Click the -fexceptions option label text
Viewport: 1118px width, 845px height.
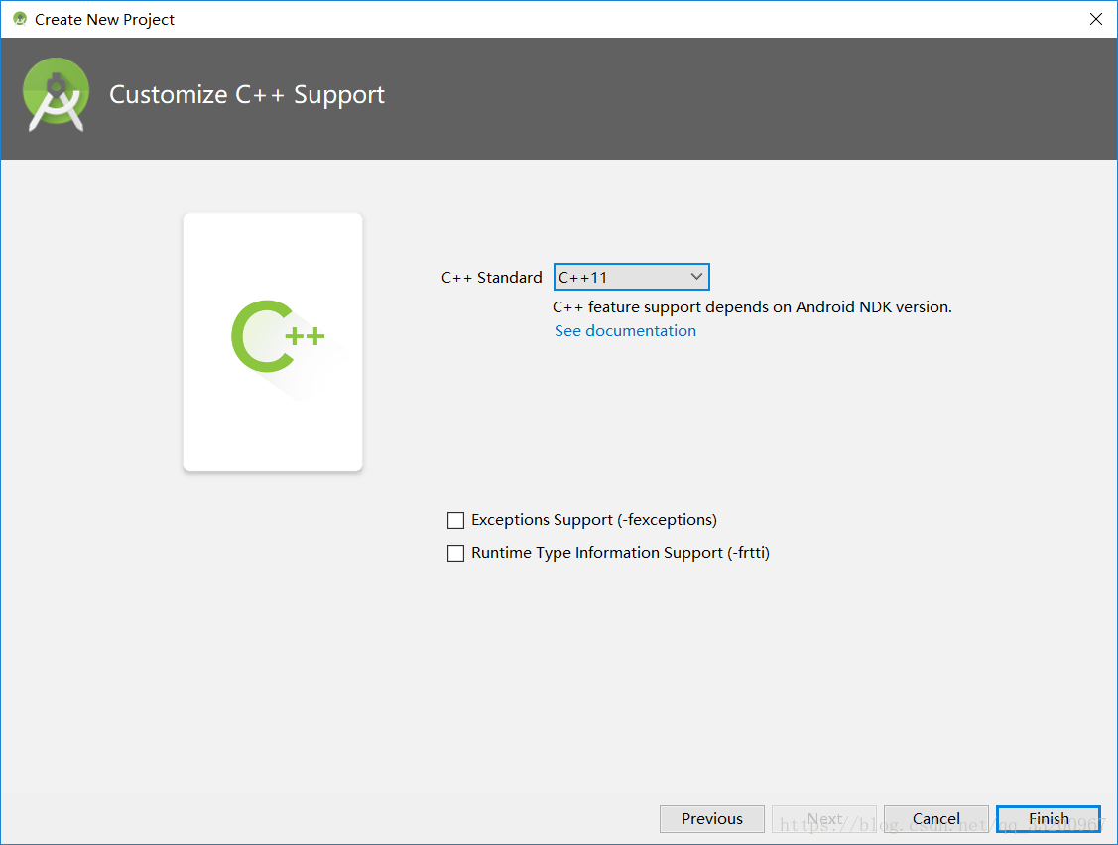point(593,520)
